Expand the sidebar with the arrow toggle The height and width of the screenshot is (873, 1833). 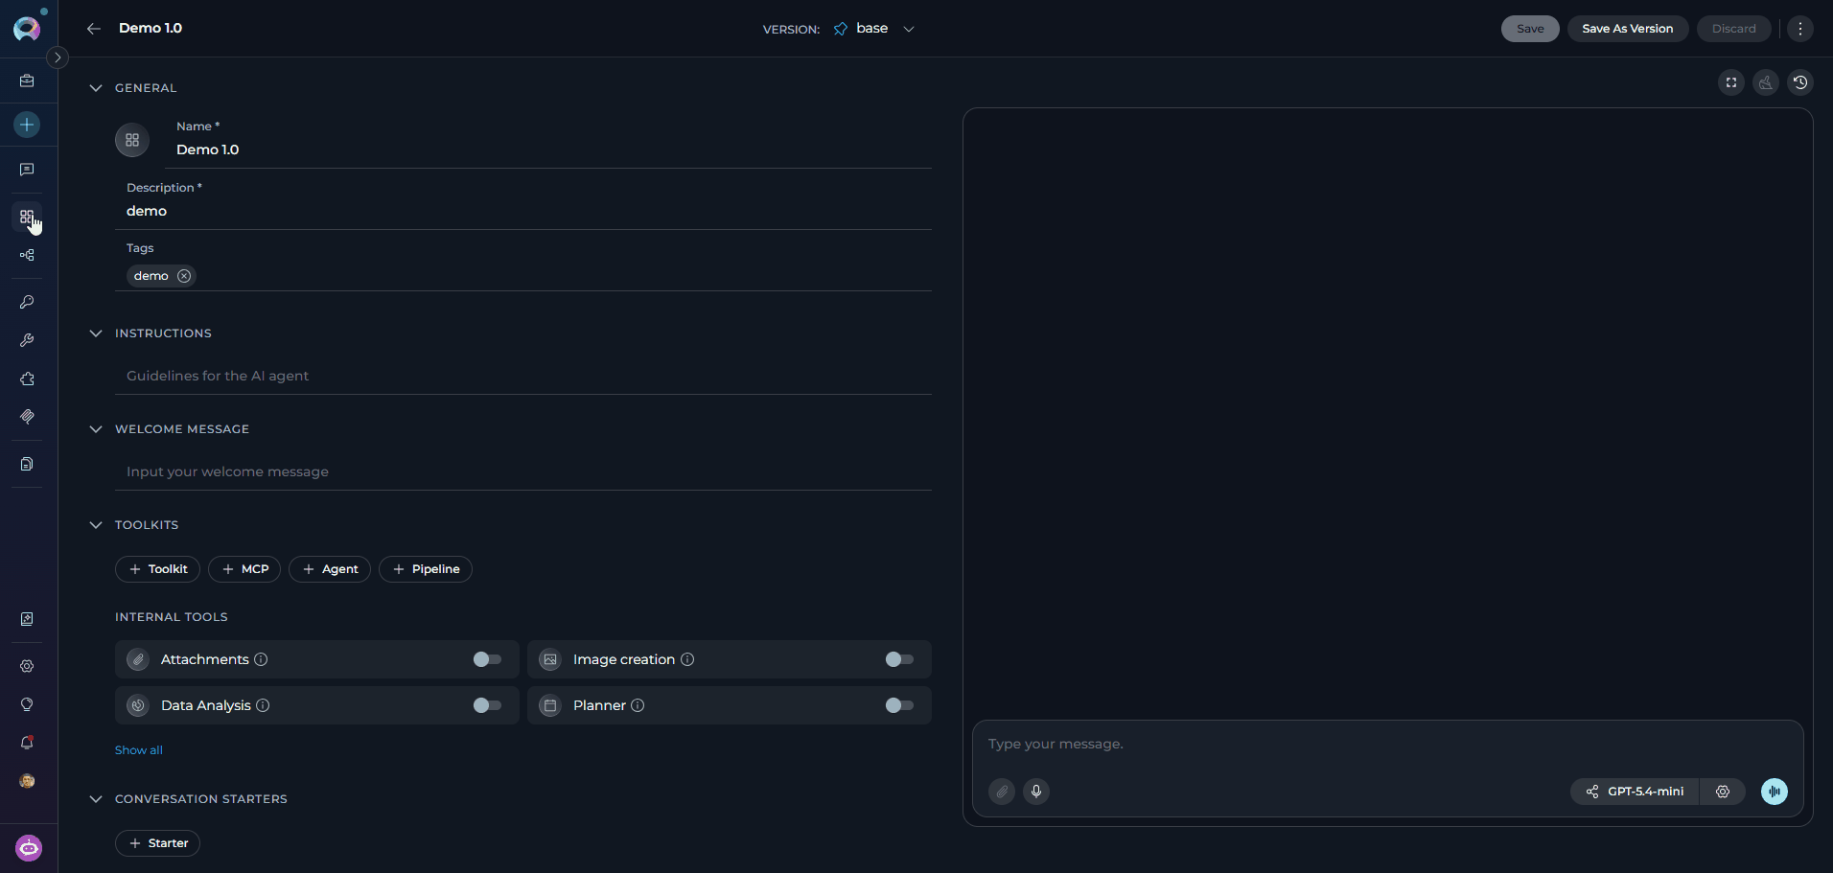(x=58, y=57)
